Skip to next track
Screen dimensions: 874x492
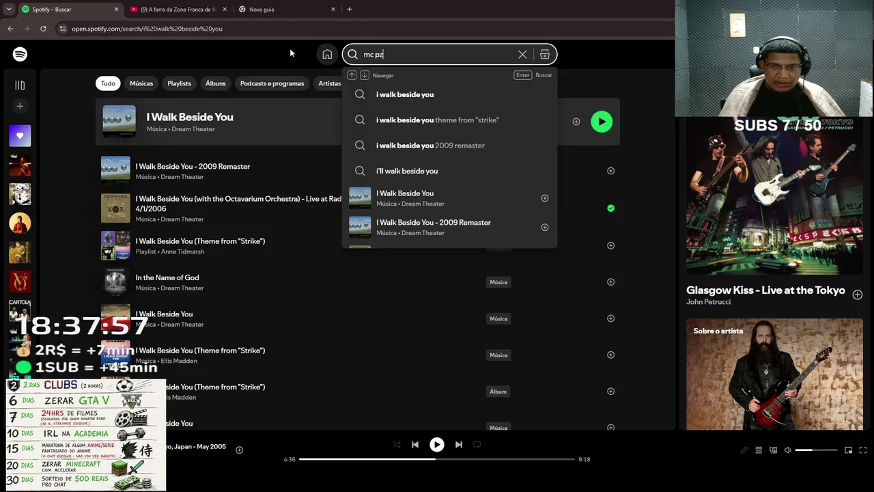click(x=459, y=445)
